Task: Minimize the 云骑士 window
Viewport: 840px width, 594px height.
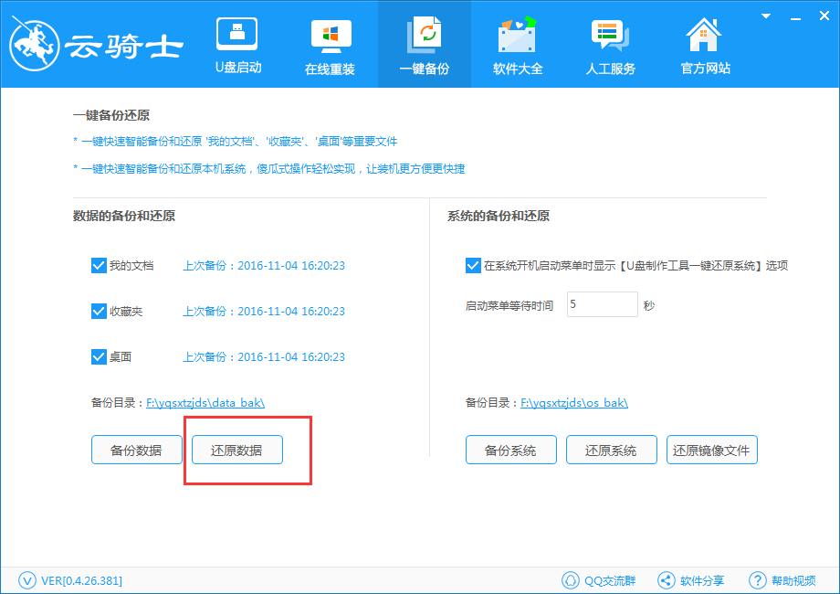Action: pyautogui.click(x=795, y=17)
